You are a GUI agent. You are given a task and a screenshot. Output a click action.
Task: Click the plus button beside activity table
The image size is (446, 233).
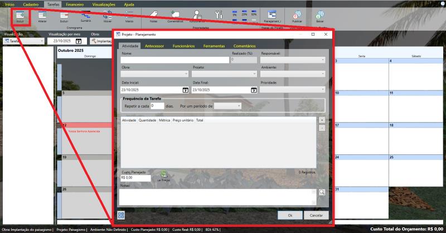(x=322, y=120)
